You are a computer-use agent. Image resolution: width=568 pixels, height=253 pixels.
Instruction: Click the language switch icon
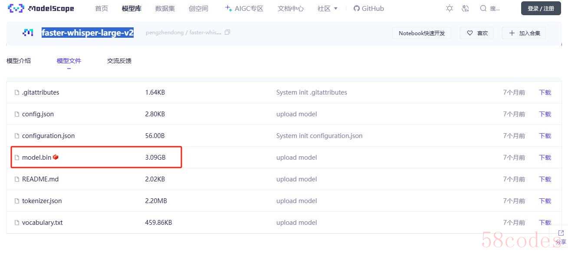tap(466, 8)
